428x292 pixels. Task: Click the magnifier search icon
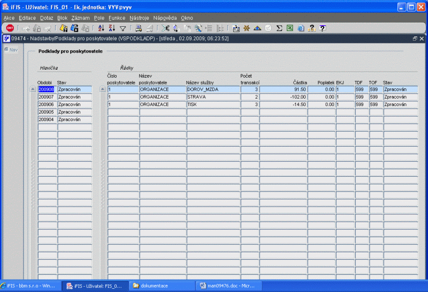point(198,28)
